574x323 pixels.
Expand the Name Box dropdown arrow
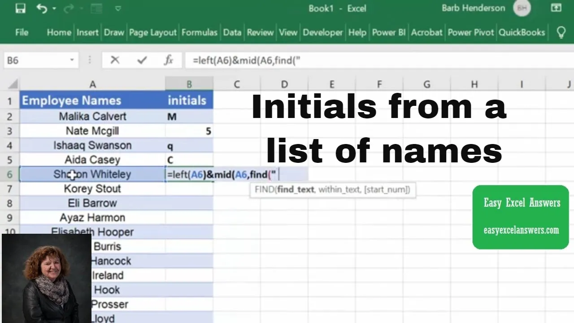point(72,60)
